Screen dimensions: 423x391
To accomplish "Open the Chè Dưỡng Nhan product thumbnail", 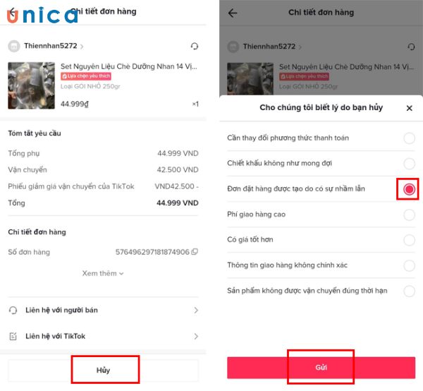I will point(31,85).
